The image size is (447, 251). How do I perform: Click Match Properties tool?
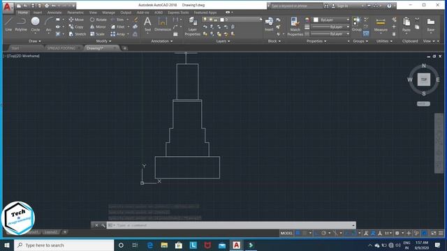point(295,26)
